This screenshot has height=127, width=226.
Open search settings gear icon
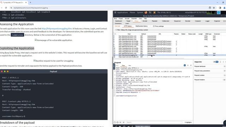(118, 122)
